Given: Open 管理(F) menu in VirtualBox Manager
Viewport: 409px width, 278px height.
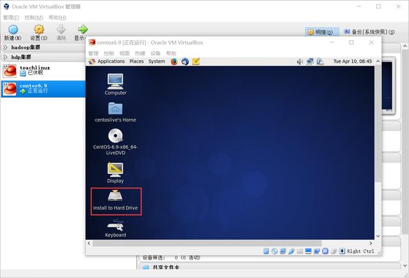Looking at the screenshot, I should coord(11,17).
